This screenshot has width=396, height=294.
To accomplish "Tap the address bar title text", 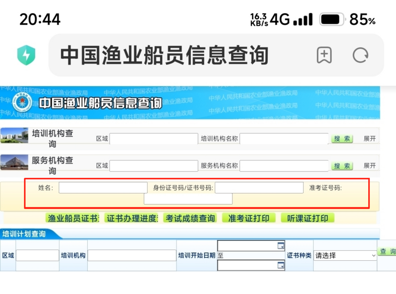I will [x=164, y=55].
